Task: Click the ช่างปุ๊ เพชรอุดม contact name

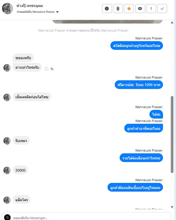Action: tap(29, 6)
